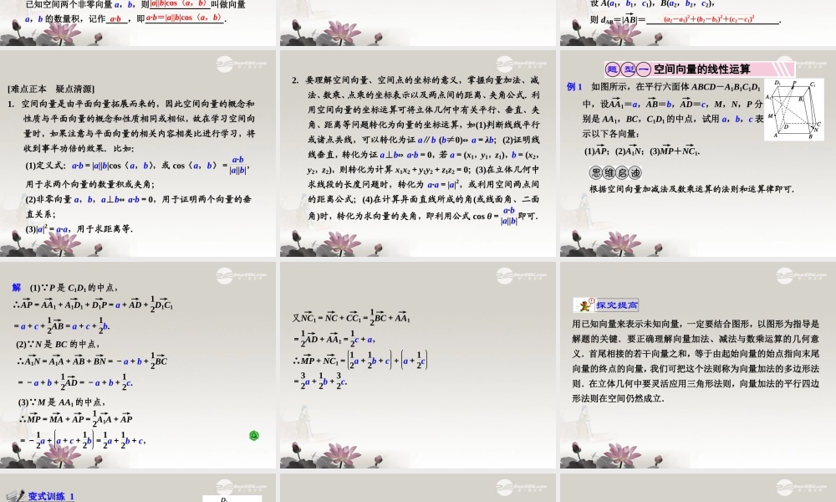Open the slide containing 又NC₁ = NC + CC₁ derivation
Screen dimensions: 836x502
tap(418, 365)
